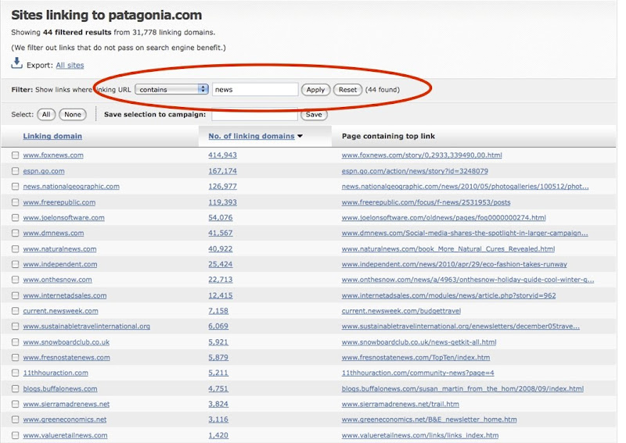Screen dimensions: 626x443
Task: Check the www.internetadsales.com row checkbox
Action: (15, 295)
